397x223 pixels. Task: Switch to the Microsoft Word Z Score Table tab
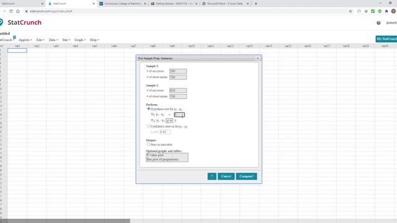[x=225, y=4]
